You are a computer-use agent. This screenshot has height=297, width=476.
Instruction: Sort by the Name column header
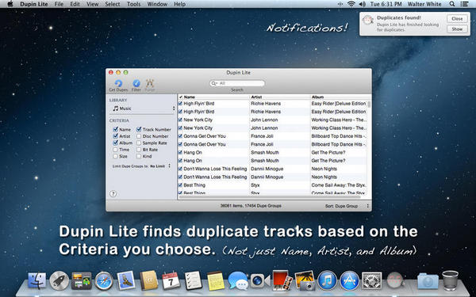[x=216, y=97]
